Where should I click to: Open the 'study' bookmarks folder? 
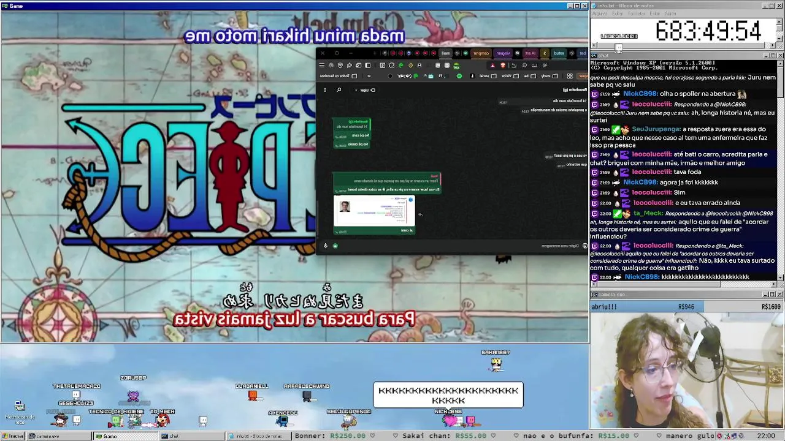[550, 76]
